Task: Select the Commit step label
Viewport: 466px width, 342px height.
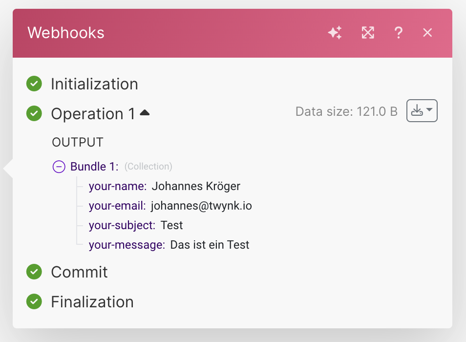Action: [79, 272]
